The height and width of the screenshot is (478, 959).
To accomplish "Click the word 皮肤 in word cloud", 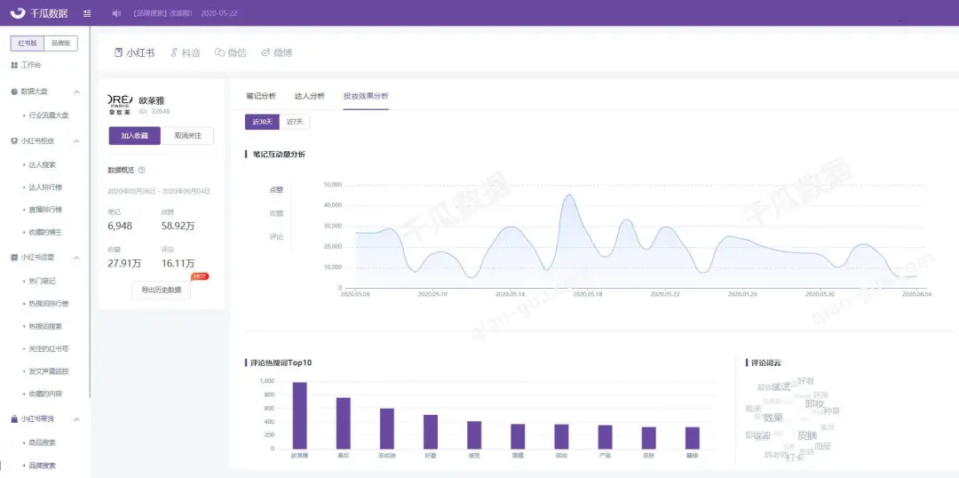I will (x=807, y=435).
